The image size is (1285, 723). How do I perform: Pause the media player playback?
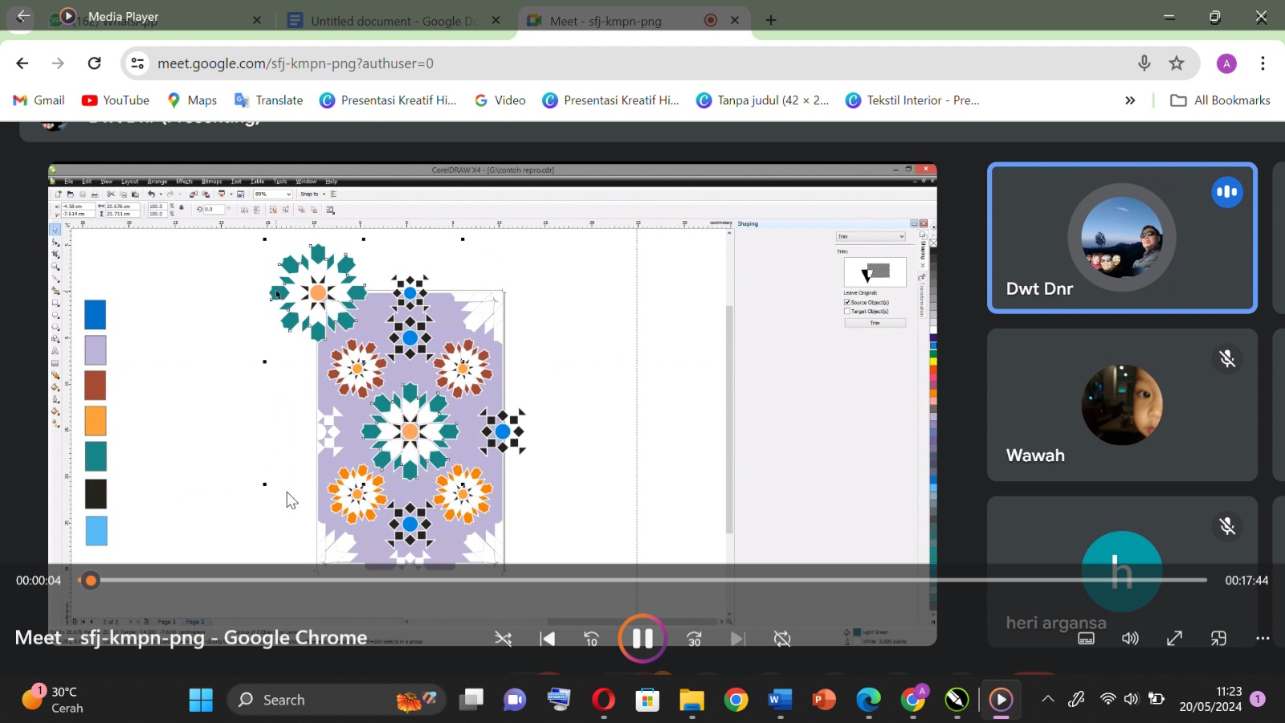pos(642,639)
